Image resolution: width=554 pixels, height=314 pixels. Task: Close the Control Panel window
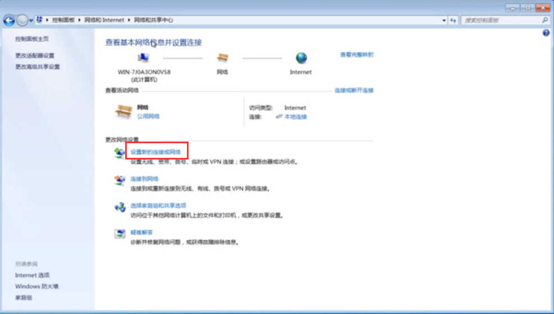pos(543,7)
